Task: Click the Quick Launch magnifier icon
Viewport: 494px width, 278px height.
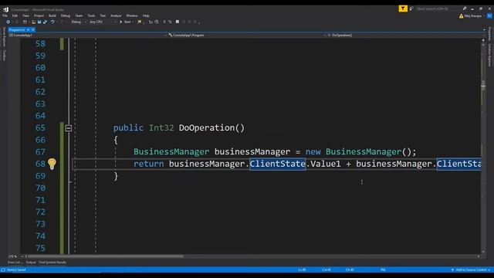Action: (x=465, y=8)
